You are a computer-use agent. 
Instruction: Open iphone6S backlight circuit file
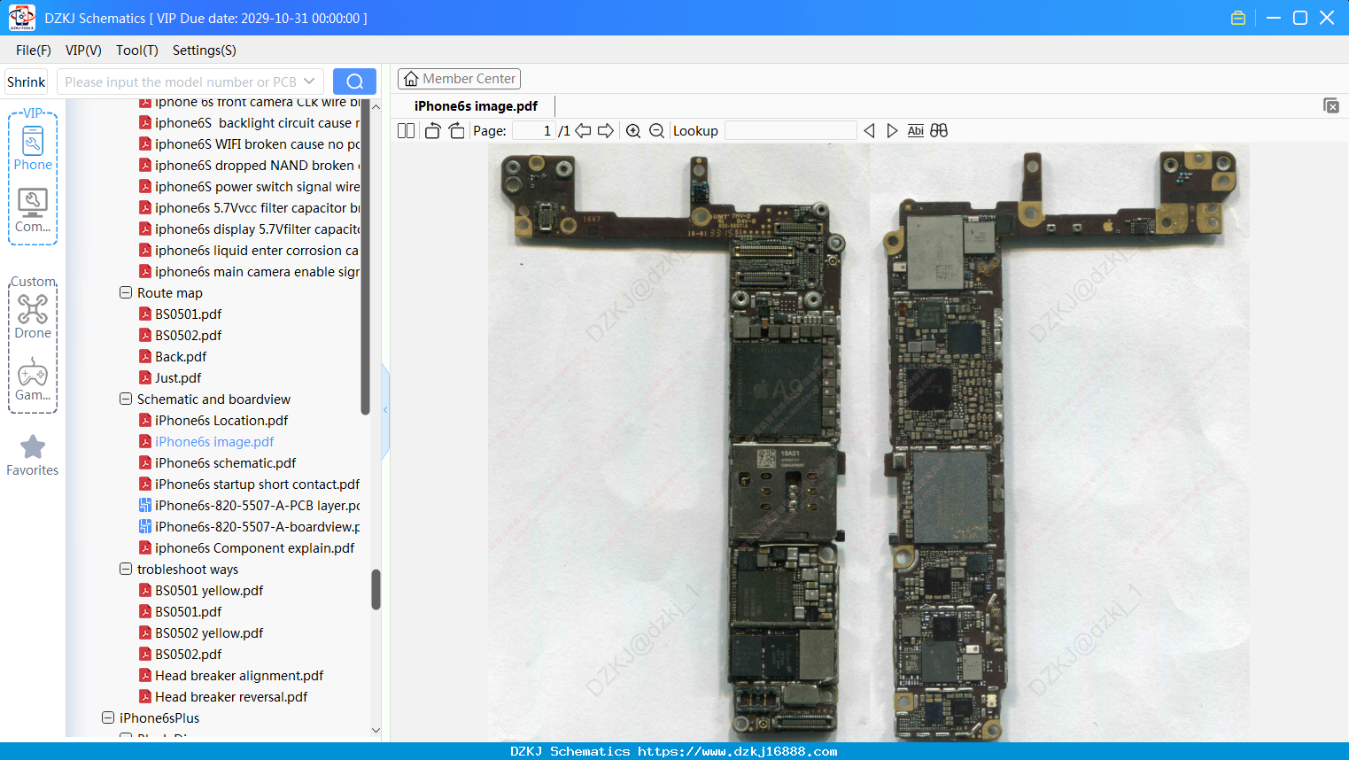(x=249, y=123)
